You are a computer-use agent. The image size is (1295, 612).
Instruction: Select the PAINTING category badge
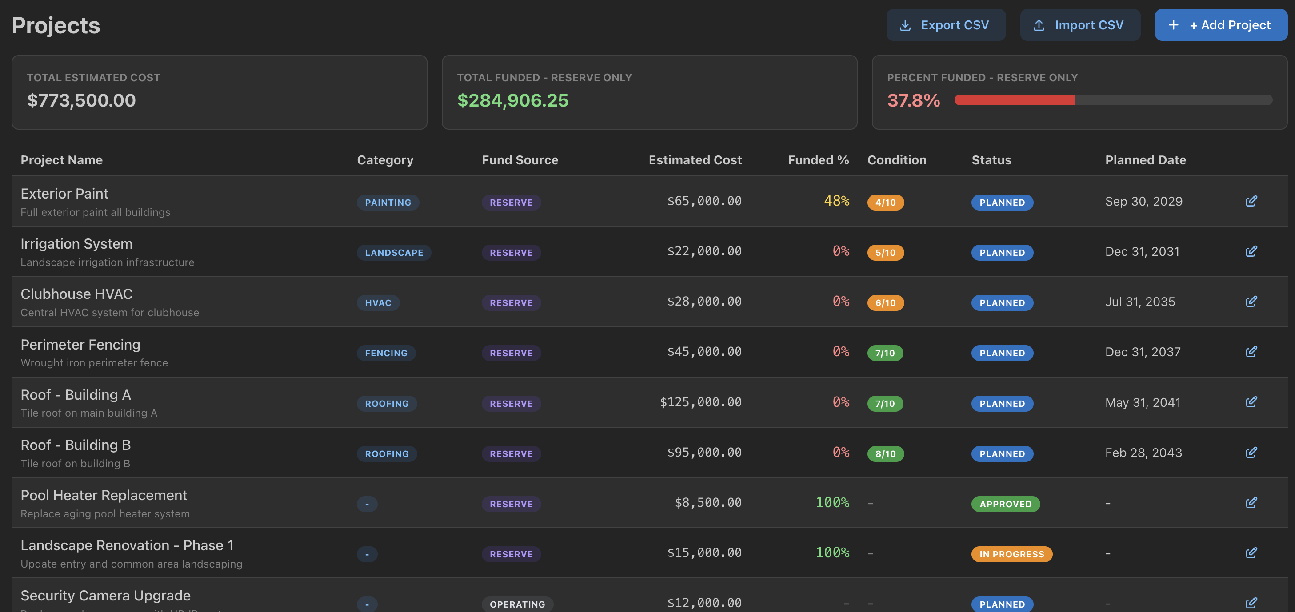pos(388,203)
